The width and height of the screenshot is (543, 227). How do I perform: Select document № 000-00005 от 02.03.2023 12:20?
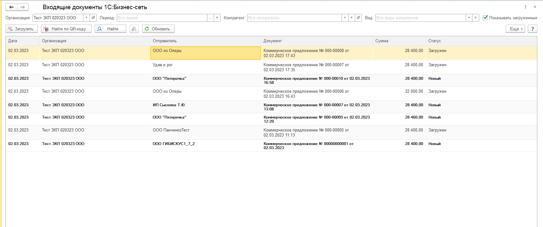(x=317, y=119)
